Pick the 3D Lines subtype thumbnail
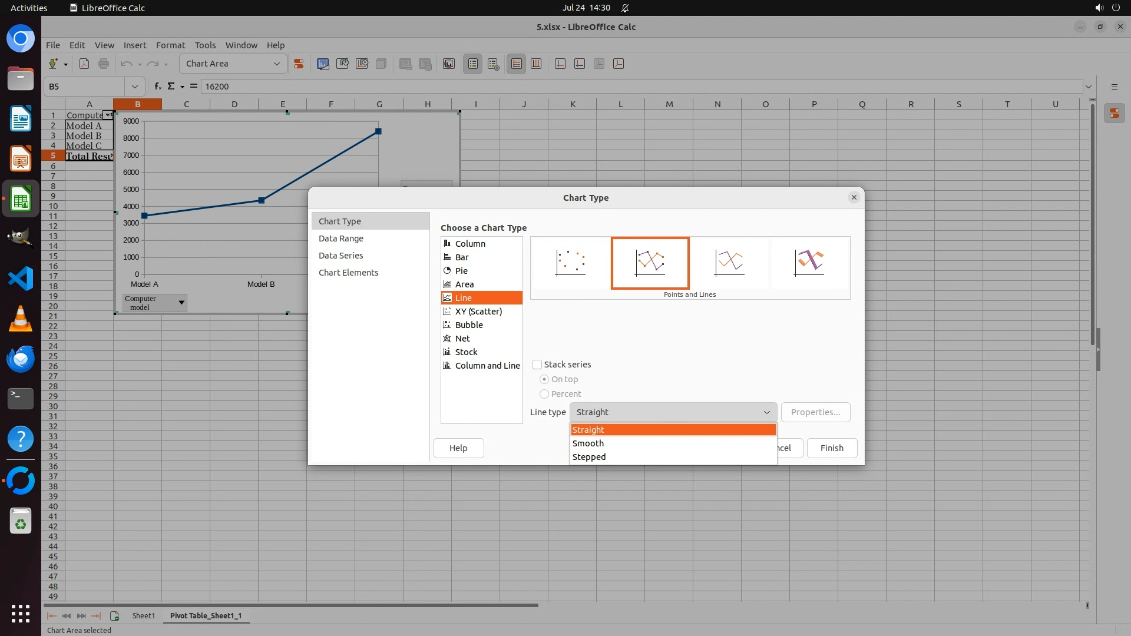 809,263
